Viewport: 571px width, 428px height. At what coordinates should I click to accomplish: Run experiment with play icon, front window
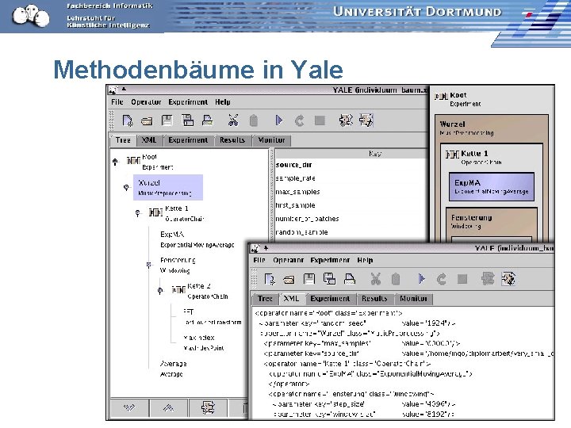point(421,279)
